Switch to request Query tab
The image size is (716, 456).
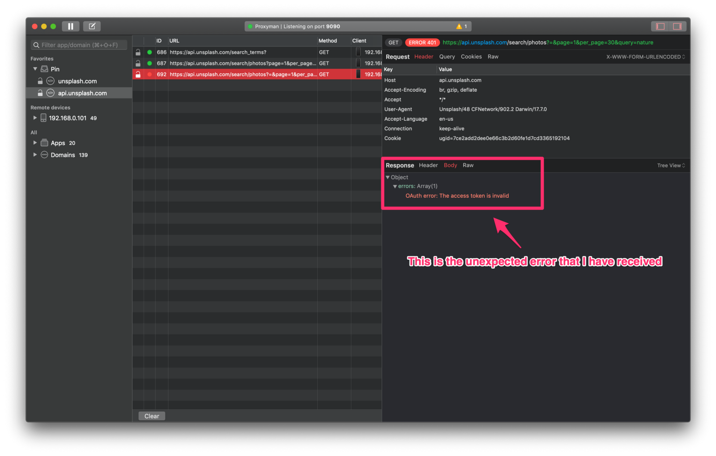tap(447, 57)
